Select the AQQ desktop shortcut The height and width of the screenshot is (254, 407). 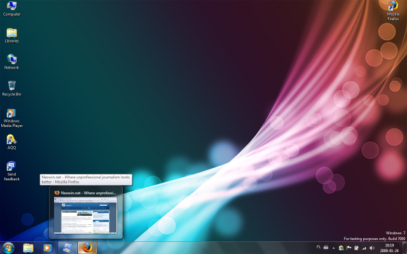11,142
